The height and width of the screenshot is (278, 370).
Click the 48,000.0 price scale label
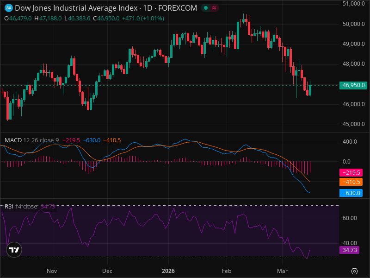point(353,64)
